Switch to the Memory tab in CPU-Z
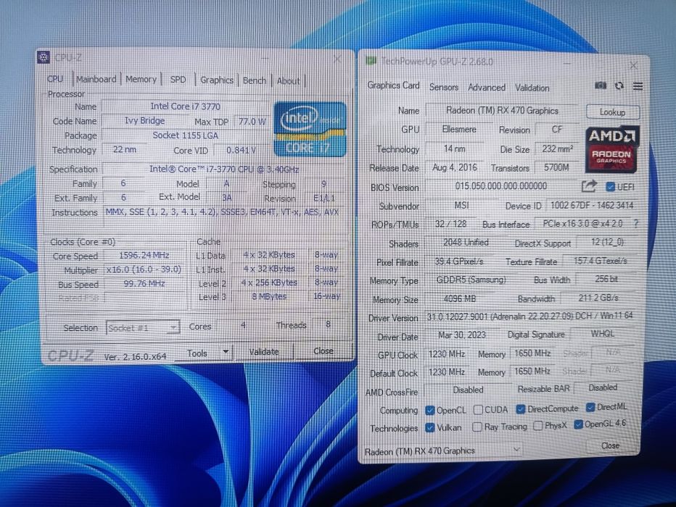Screen dimensions: 676x507 coord(141,79)
